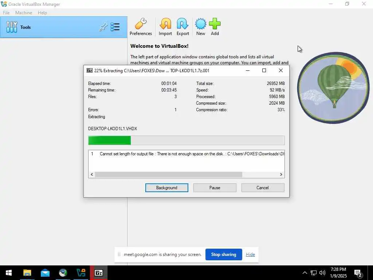The width and height of the screenshot is (373, 280).
Task: Open the browser icon on taskbar
Action: [63, 273]
